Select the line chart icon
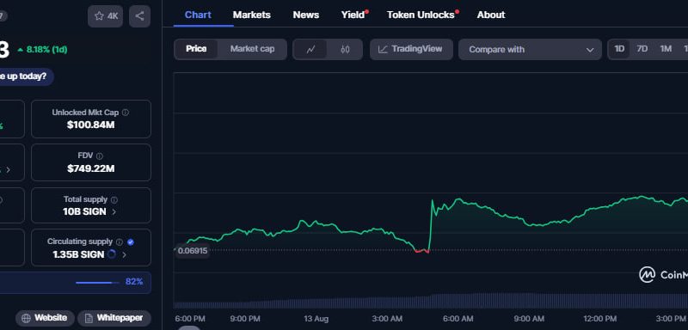Image resolution: width=688 pixels, height=330 pixels. [310, 50]
